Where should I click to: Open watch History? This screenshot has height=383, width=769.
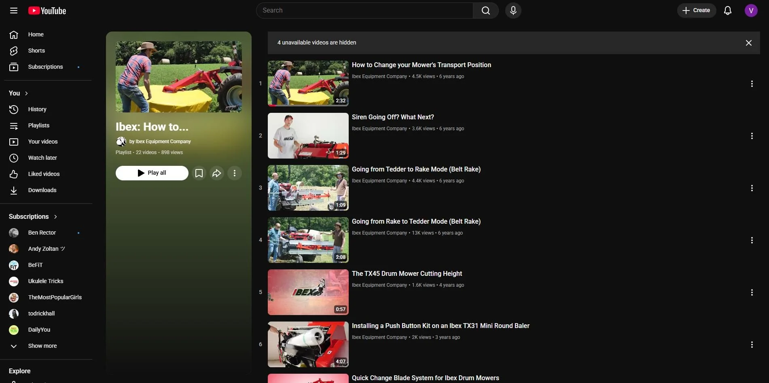pos(46,109)
